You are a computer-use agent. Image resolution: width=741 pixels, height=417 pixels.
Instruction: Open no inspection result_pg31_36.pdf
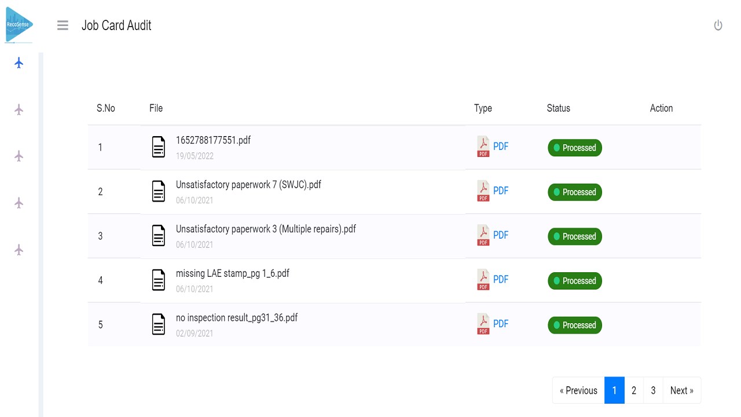pyautogui.click(x=237, y=317)
